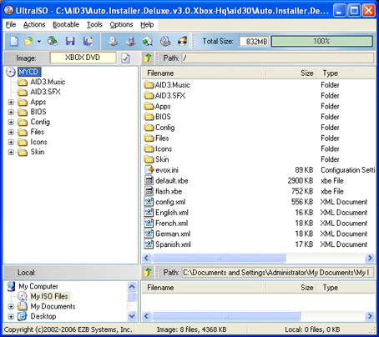Viewport: 379px width, 337px height.
Task: Click the New image toolbar icon
Action: [14, 42]
